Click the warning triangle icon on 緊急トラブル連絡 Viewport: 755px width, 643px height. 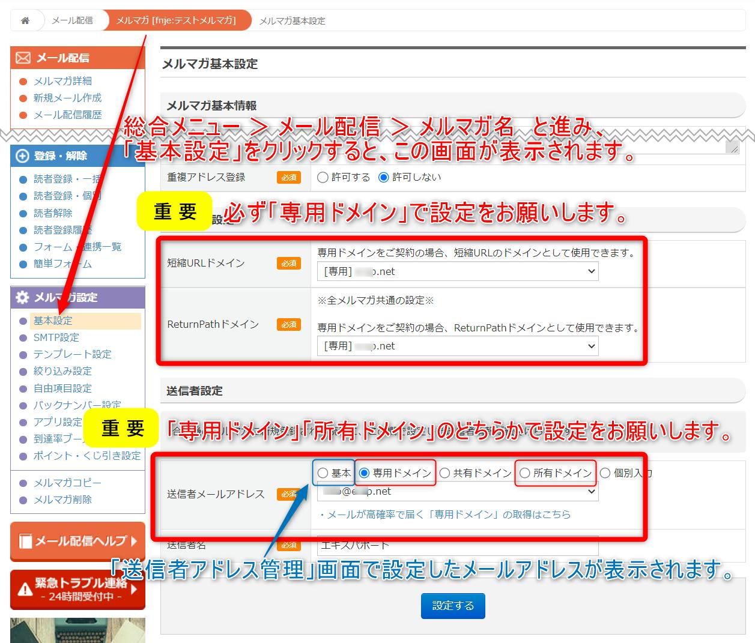pyautogui.click(x=25, y=589)
